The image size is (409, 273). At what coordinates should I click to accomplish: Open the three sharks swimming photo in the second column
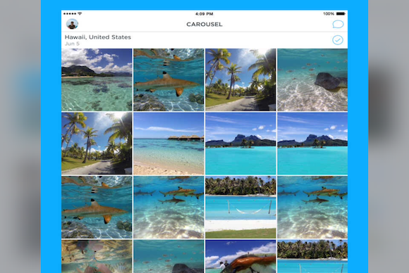click(x=169, y=207)
